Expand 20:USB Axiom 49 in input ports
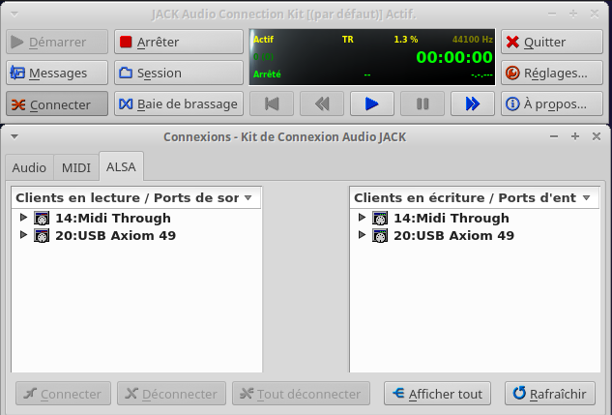This screenshot has width=612, height=415. coord(363,235)
